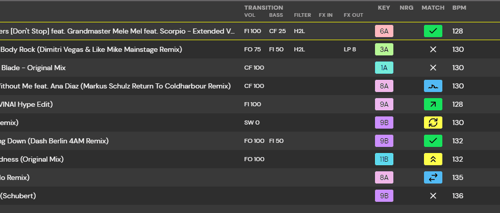Click the SW 0 transition volume value

pyautogui.click(x=252, y=123)
